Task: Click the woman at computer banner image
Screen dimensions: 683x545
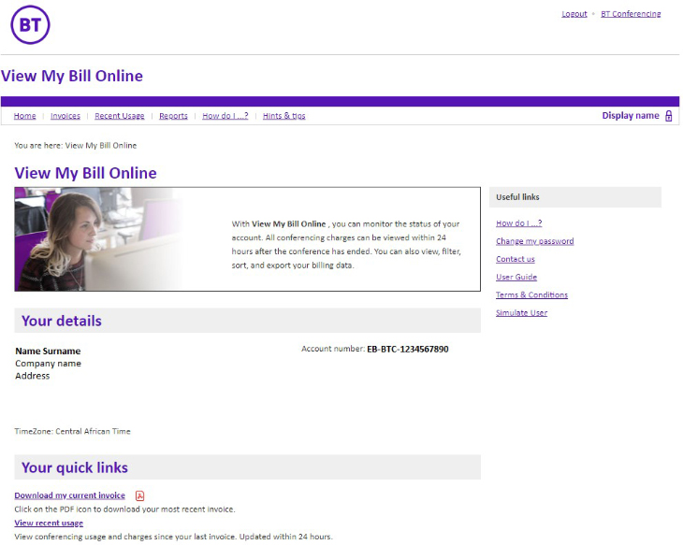Action: point(100,239)
